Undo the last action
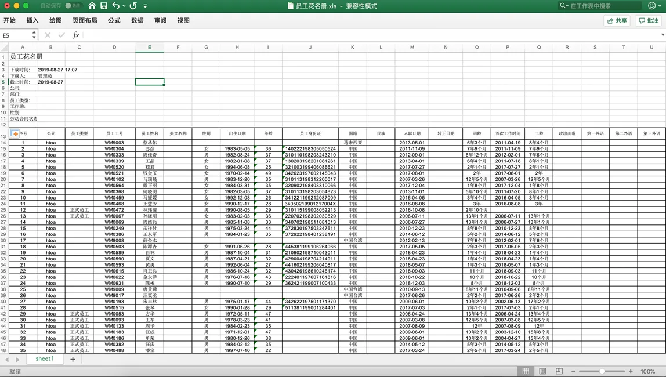The height and width of the screenshot is (377, 666). coord(116,6)
